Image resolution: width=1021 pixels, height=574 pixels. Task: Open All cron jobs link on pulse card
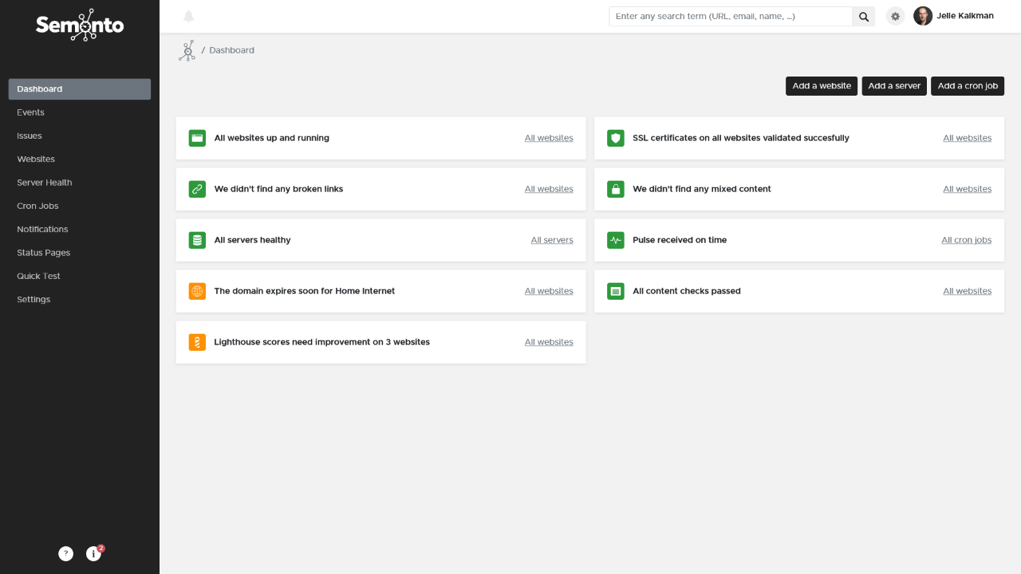[967, 240]
